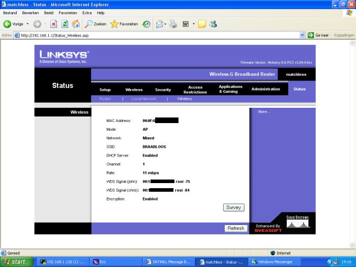This screenshot has height=267, width=356.
Task: Open the Access Restrictions tab
Action: coord(195,90)
